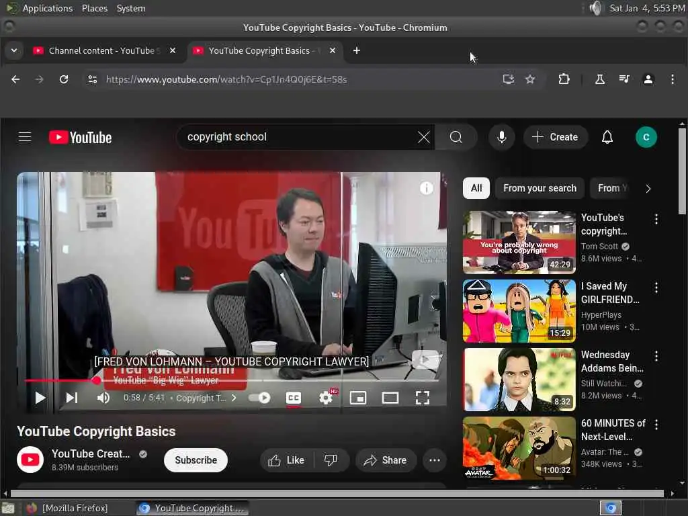Click the address bar URL
Screen dimensions: 688x516
tap(226, 79)
